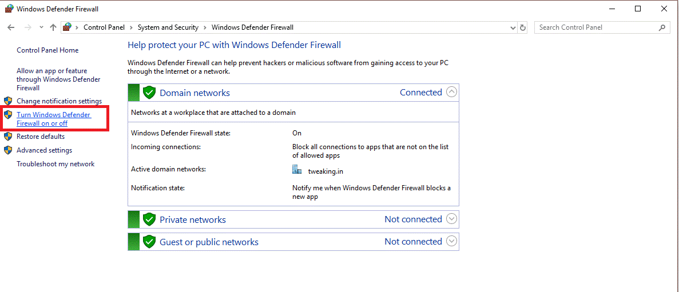Click Control Panel breadcrumb

point(104,27)
